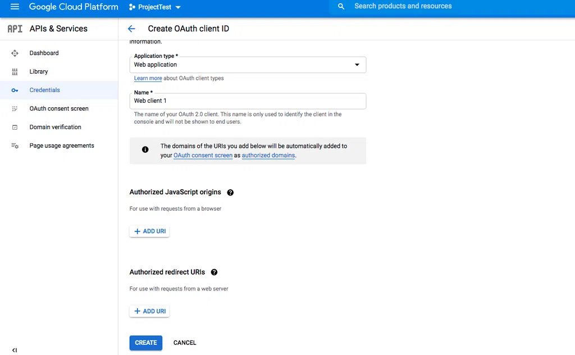Click the Authorized redirect URIs heading
This screenshot has height=355, width=575.
click(x=167, y=272)
